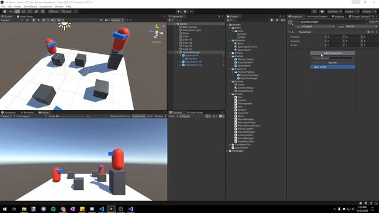Toggle the SpawnManager active checkbox

[x=297, y=22]
